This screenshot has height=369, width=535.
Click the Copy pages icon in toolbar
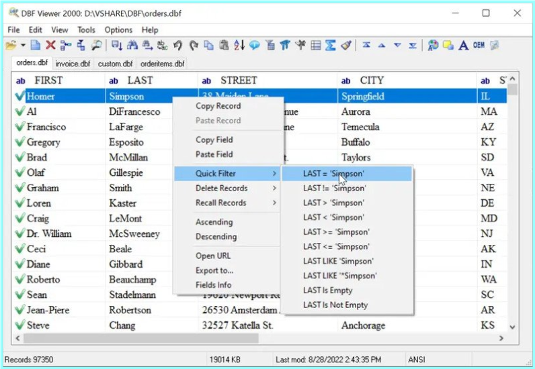tap(209, 45)
